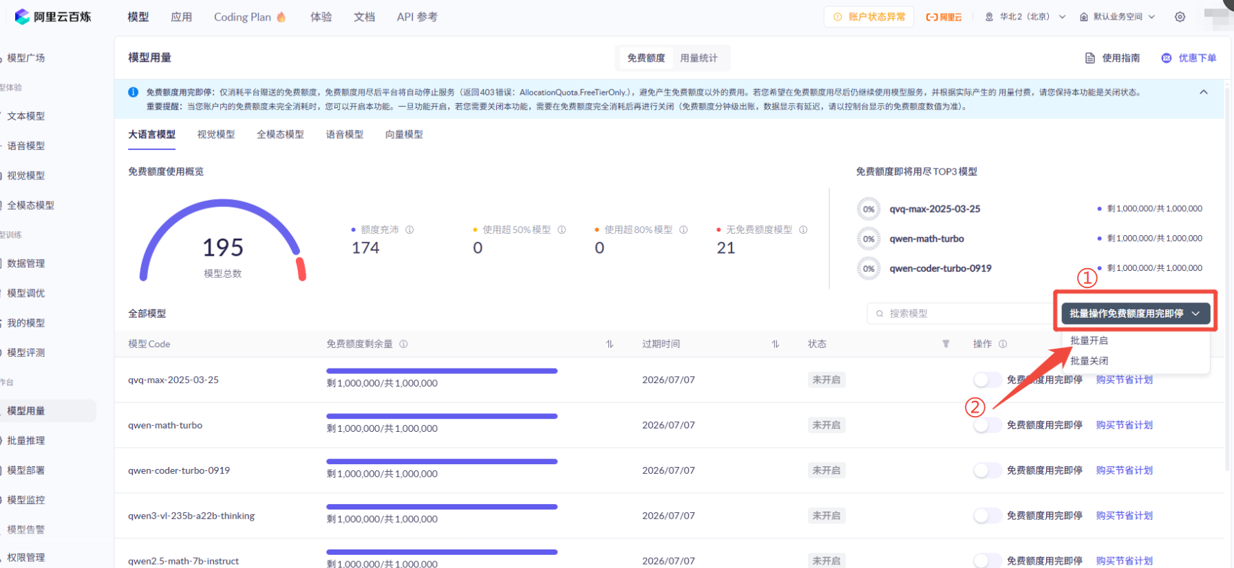The image size is (1234, 568).
Task: Toggle free quota stop for qwen-coder-turbo-0919
Action: coord(987,470)
